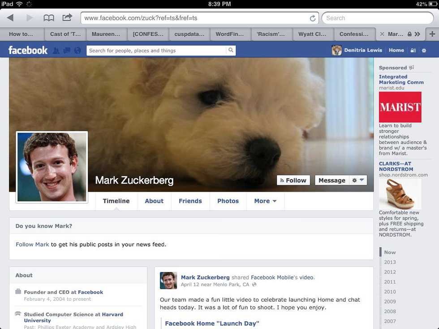Show more tabs with double chevron
This screenshot has width=439, height=329.
(417, 34)
